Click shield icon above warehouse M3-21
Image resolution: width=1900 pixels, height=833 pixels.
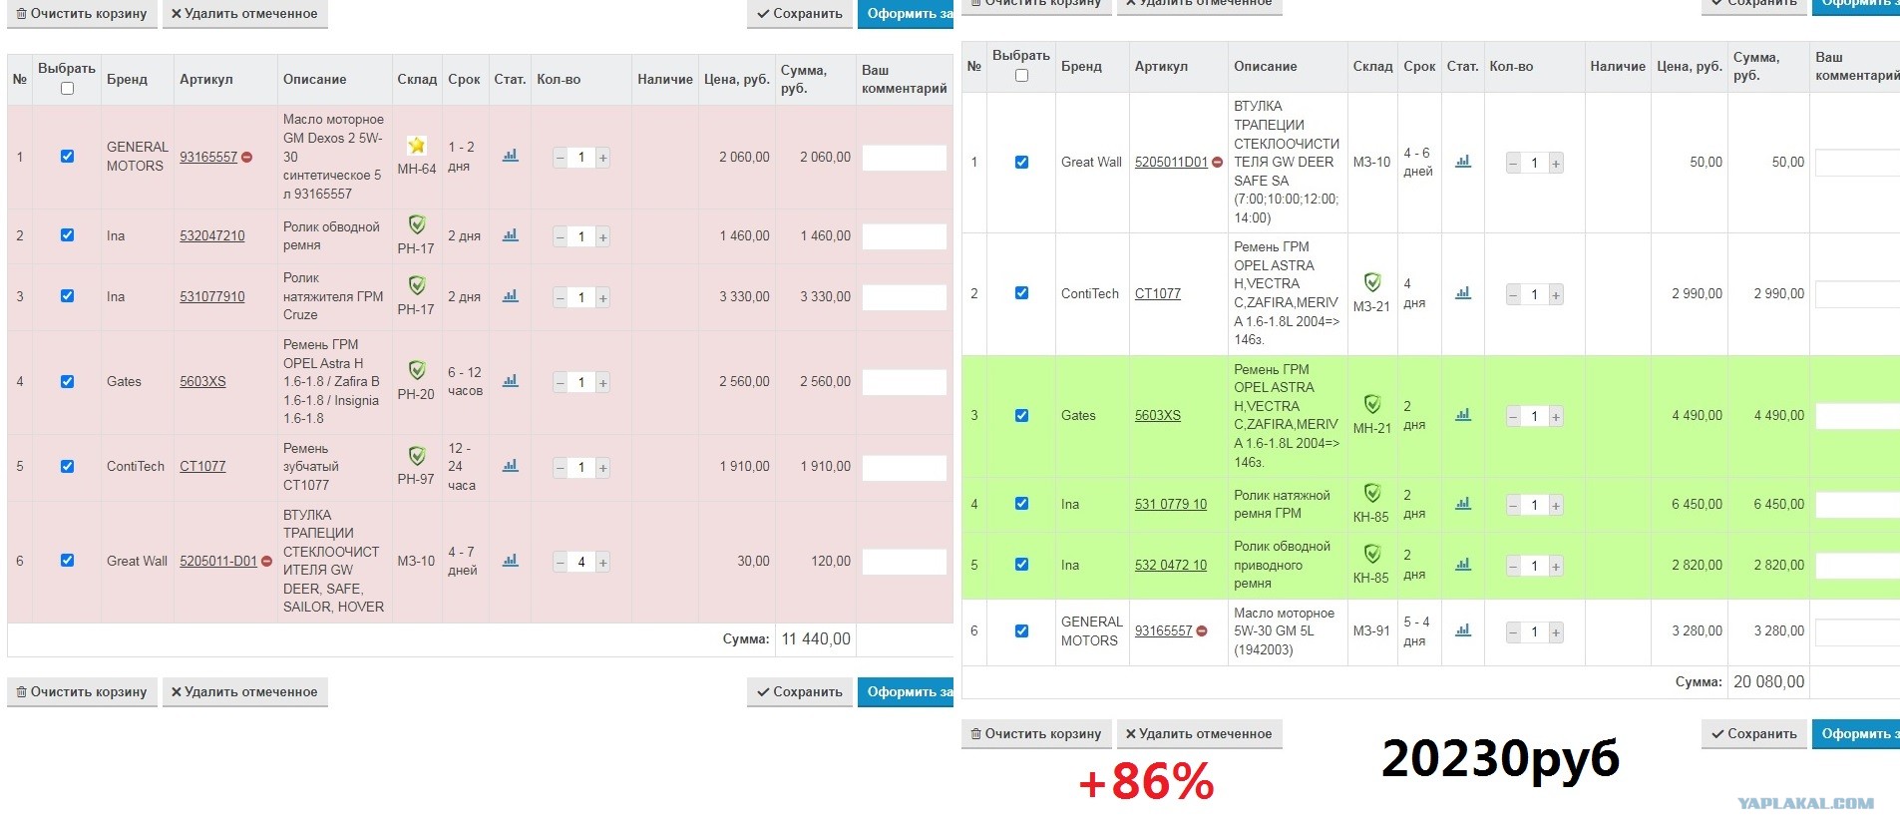tap(1372, 283)
